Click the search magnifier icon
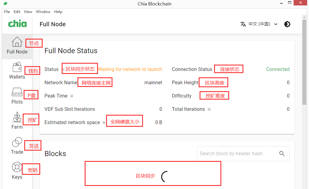Screen dimensions: 309x189 [x=282, y=154]
